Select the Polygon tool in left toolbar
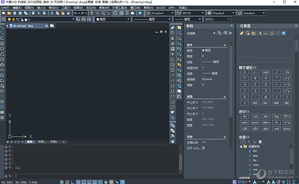The width and height of the screenshot is (299, 184). 2,43
